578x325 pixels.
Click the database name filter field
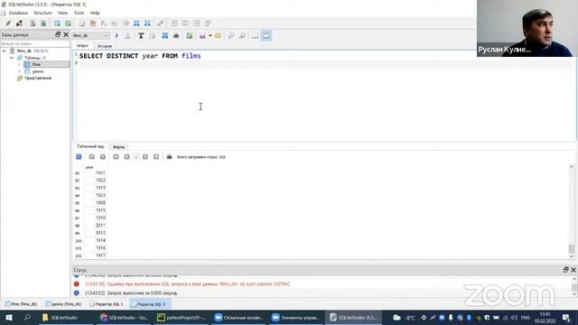click(x=34, y=43)
